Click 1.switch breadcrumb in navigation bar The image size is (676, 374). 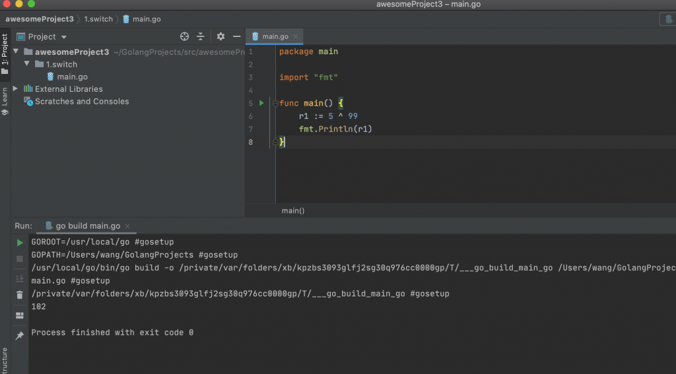click(98, 19)
